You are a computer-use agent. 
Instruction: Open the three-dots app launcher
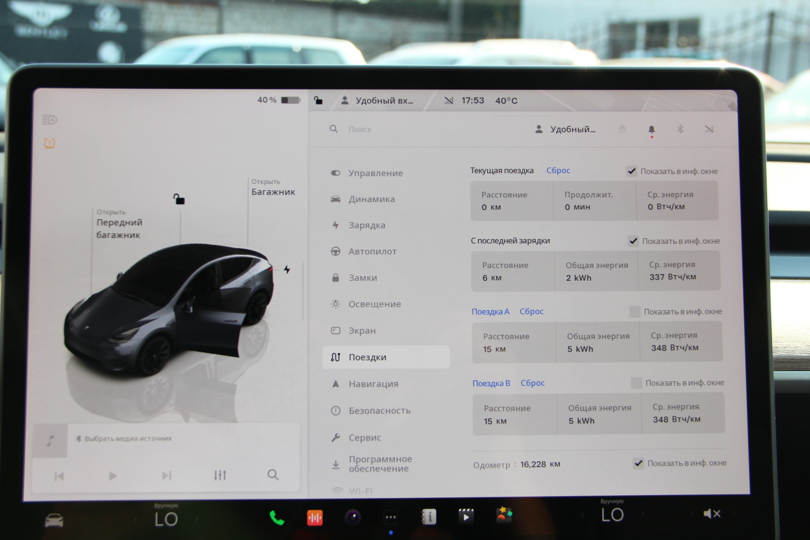click(x=390, y=517)
